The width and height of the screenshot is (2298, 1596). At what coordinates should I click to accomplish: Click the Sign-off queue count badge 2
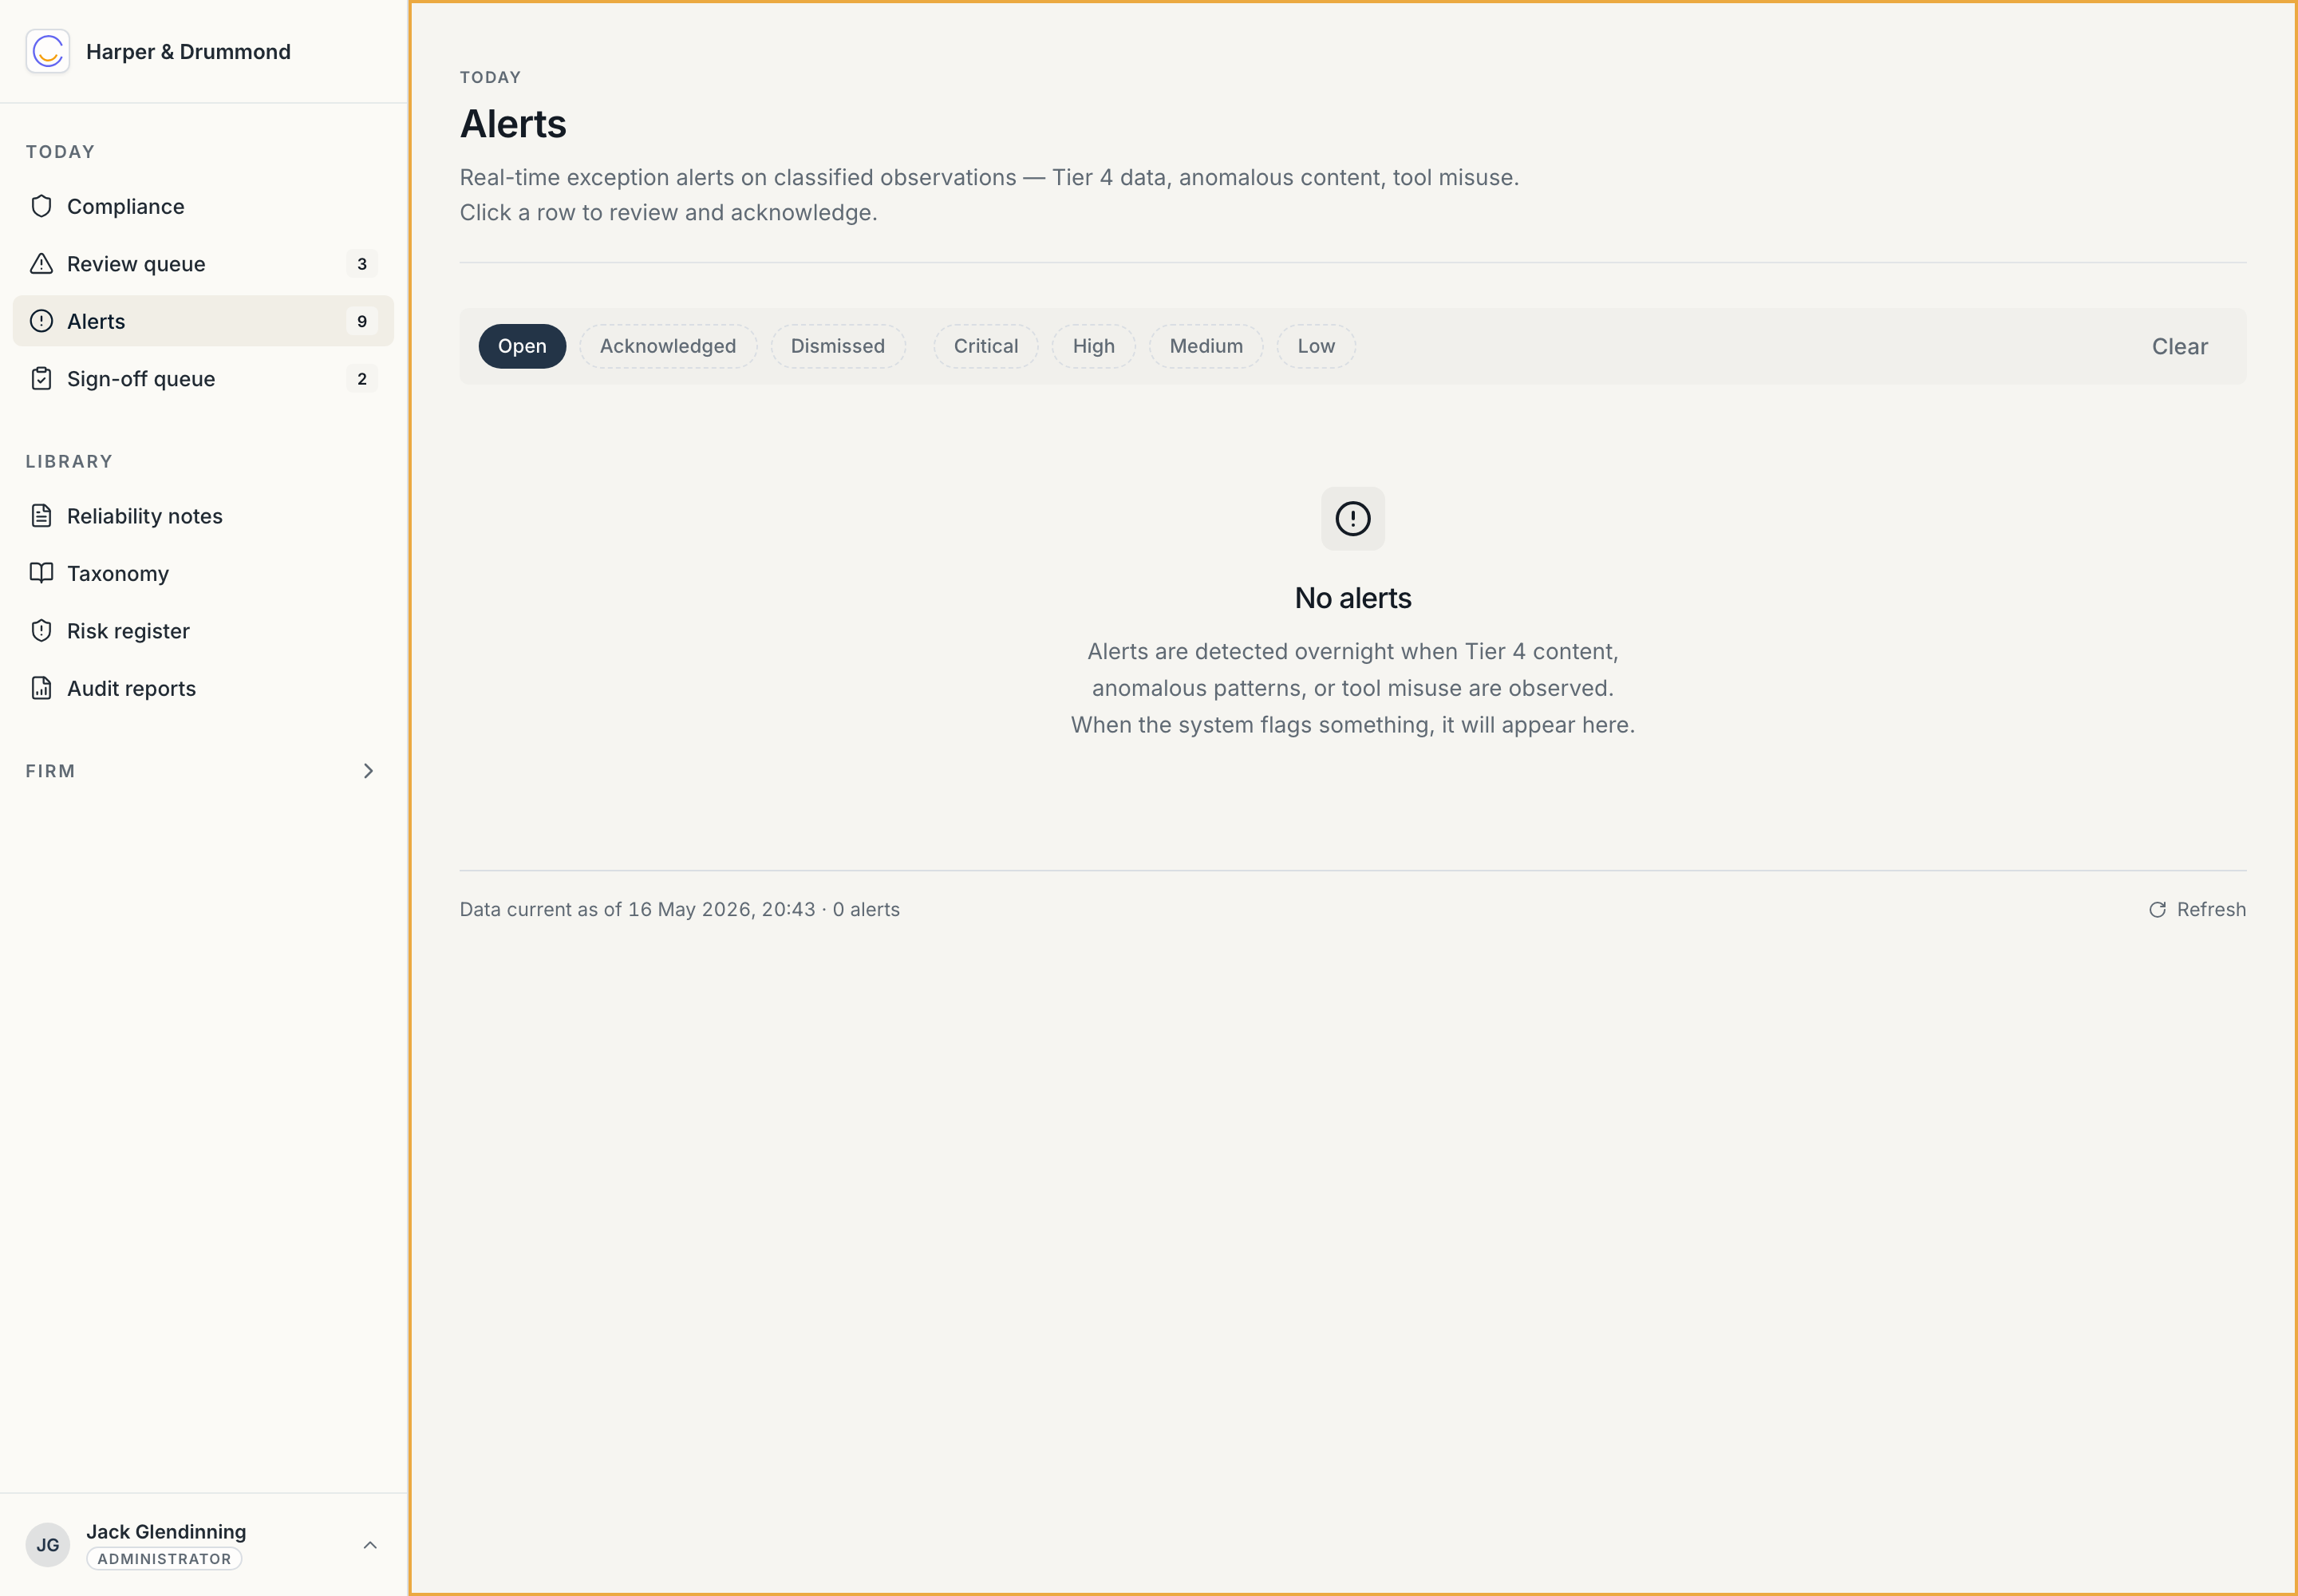point(362,379)
